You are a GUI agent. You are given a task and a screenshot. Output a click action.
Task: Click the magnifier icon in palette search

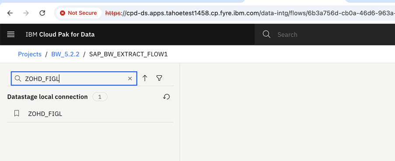18,79
